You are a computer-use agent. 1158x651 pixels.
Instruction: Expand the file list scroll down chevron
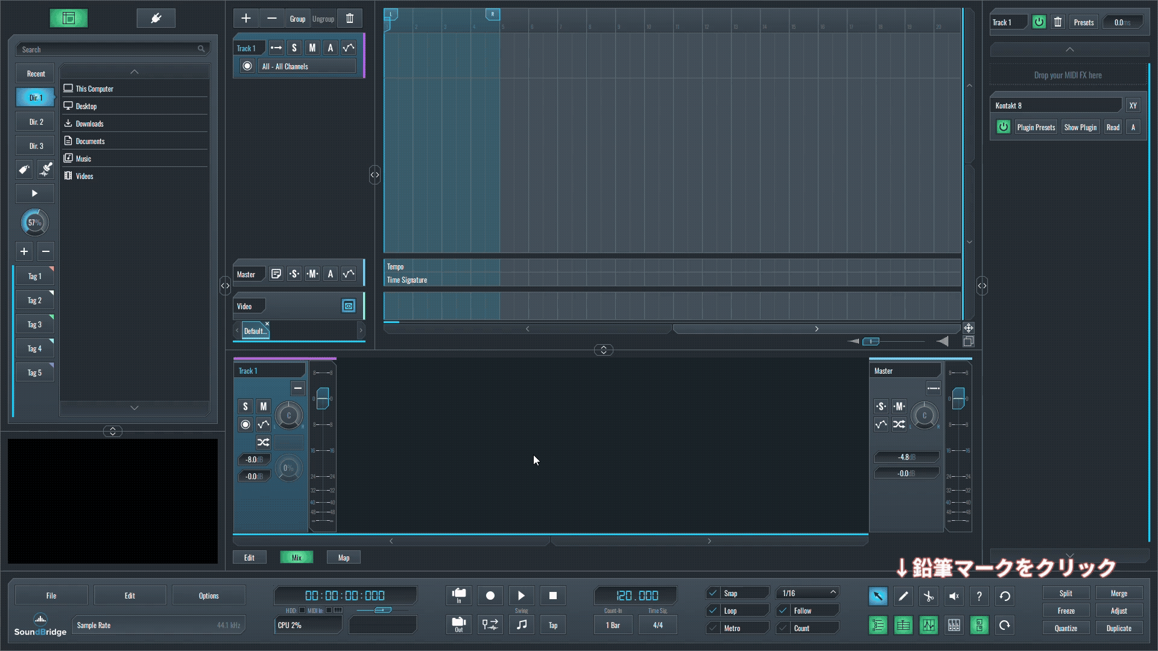pos(134,408)
